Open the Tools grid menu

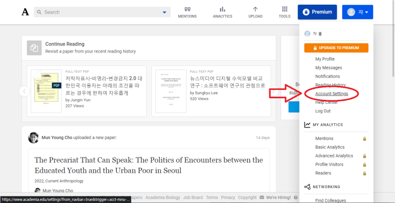[x=285, y=12]
